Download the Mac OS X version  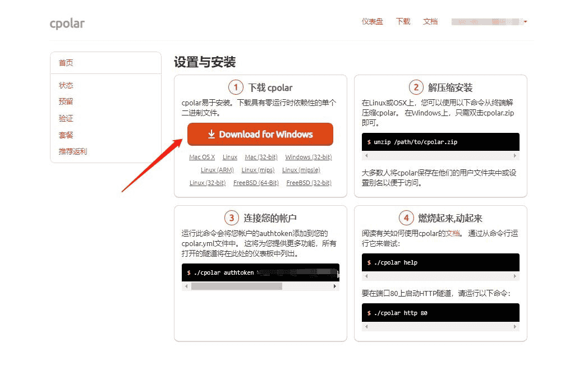click(x=202, y=157)
